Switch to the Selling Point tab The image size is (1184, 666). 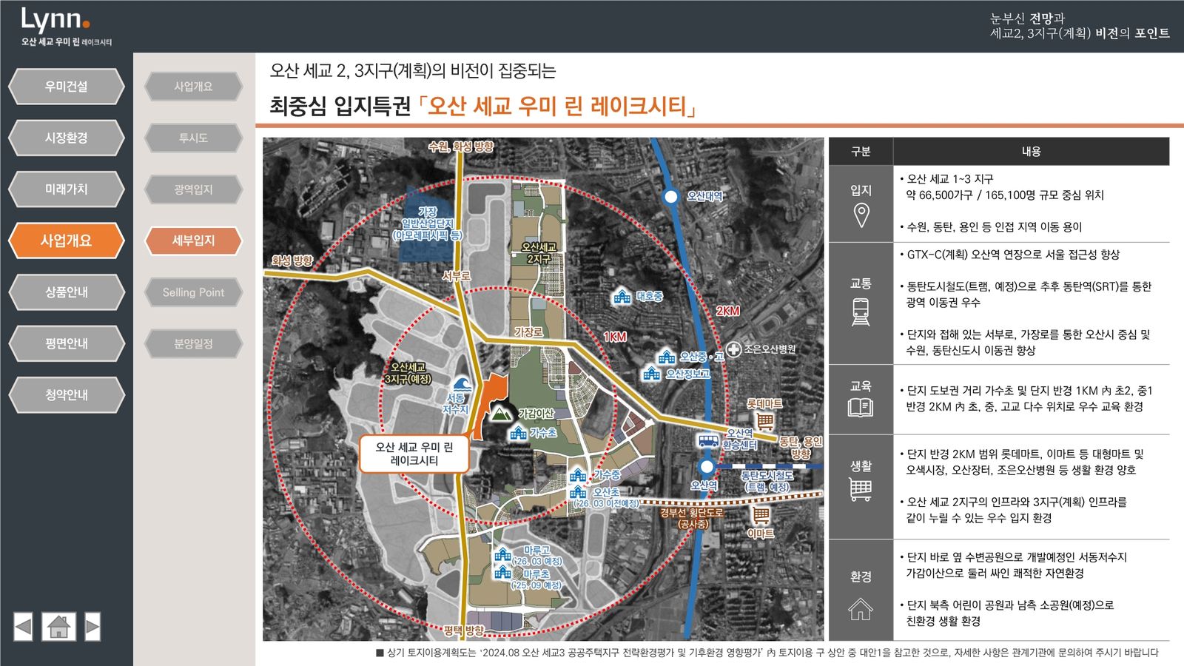tap(193, 292)
